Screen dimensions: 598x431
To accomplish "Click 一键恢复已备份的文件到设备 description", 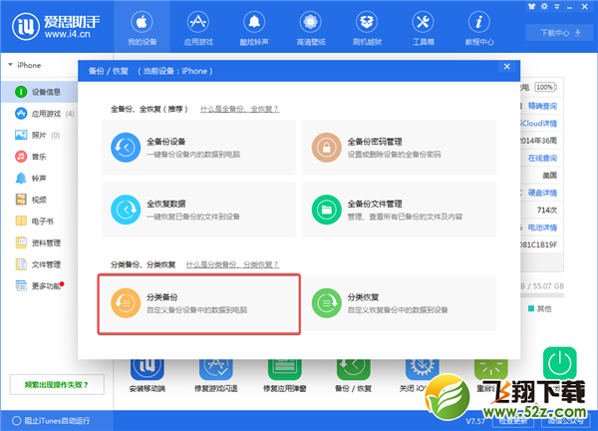I will point(193,216).
